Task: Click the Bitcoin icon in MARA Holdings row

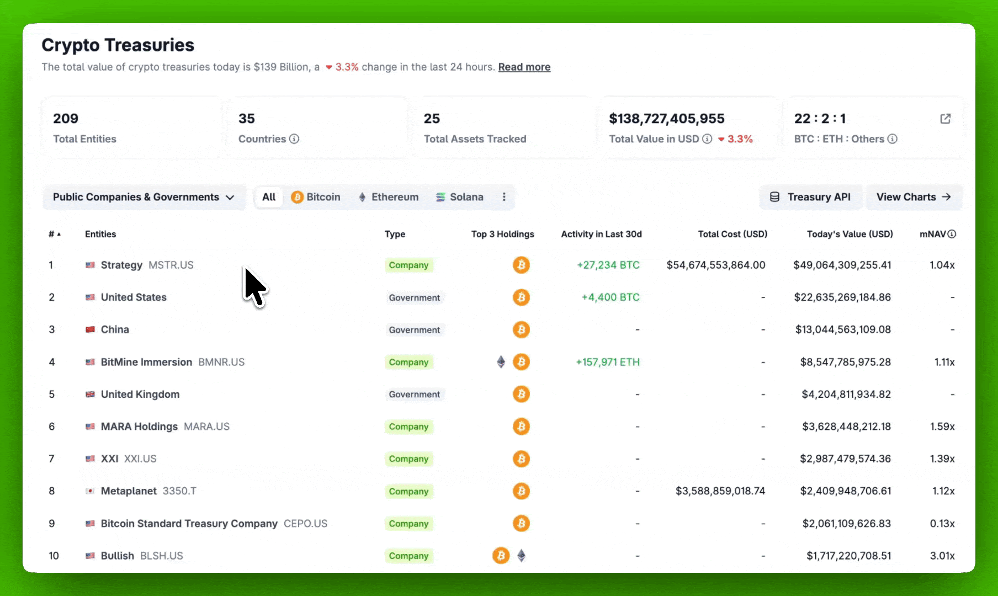Action: [521, 427]
